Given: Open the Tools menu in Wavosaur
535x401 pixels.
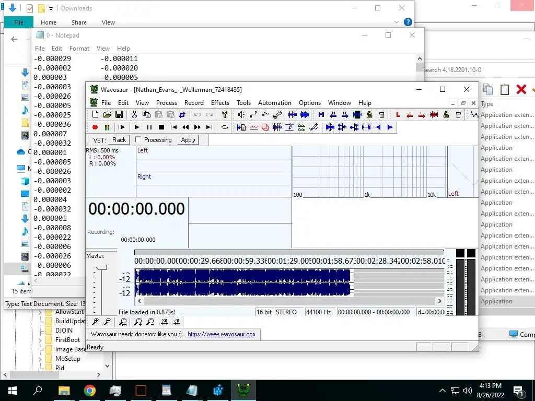Looking at the screenshot, I should point(243,103).
